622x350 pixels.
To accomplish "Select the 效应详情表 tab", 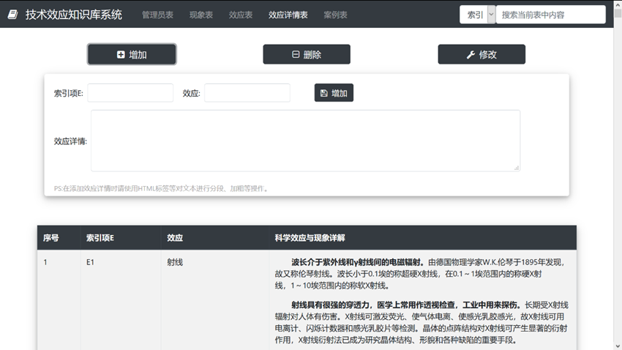I will click(288, 15).
